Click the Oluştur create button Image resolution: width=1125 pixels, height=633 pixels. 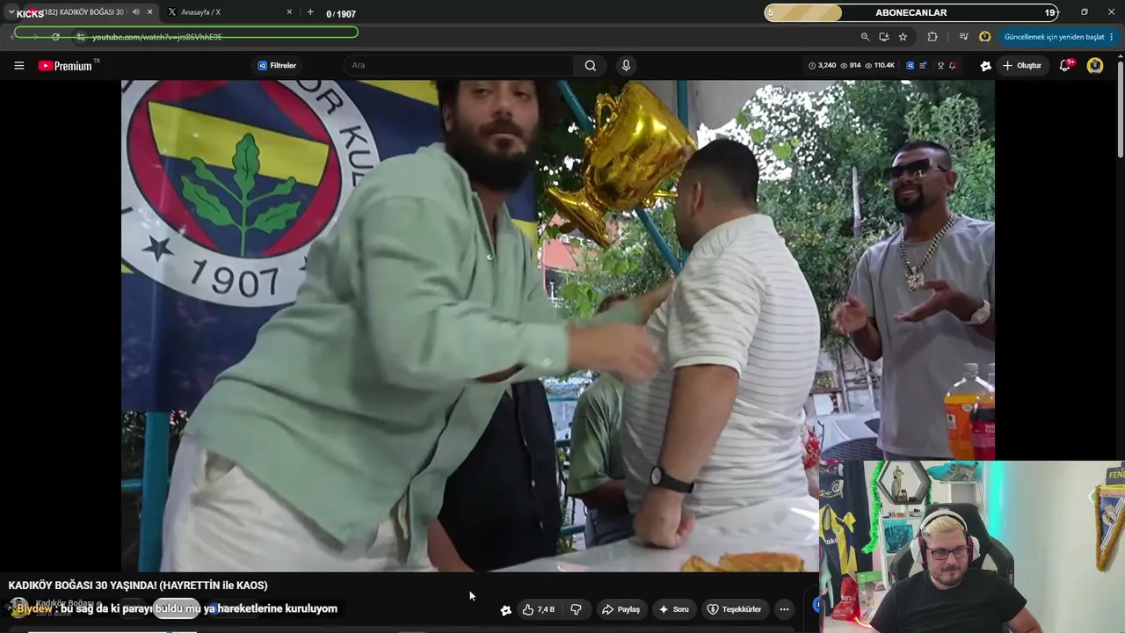[1021, 66]
